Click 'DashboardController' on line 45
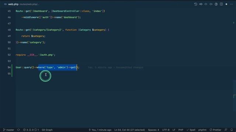Screen dimensions: 236x132 [x=66, y=11]
